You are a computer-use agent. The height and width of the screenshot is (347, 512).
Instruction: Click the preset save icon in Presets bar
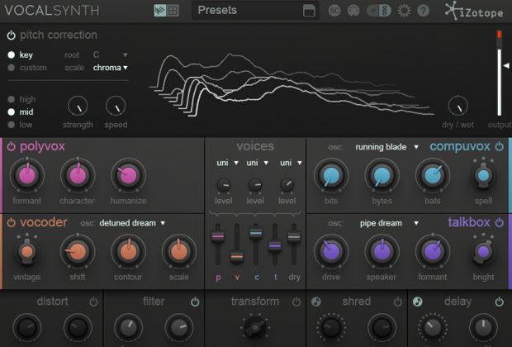click(309, 11)
